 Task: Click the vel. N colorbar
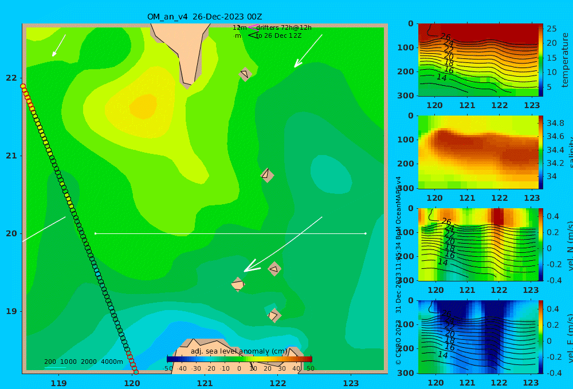click(541, 244)
